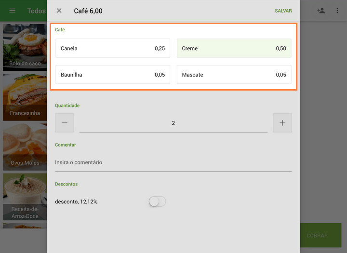
Task: Click the comment input field
Action: coord(173,162)
